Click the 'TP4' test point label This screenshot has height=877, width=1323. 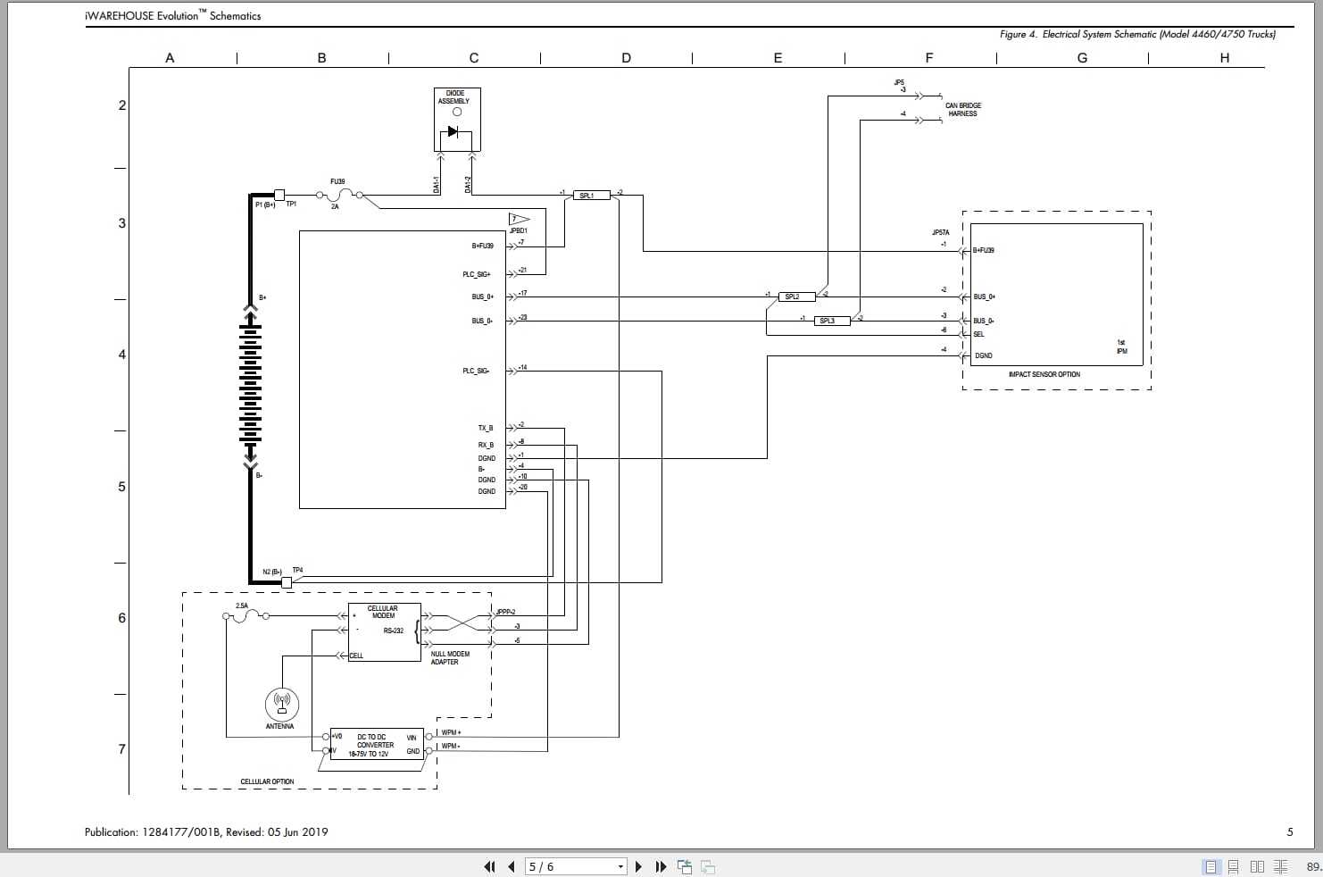pyautogui.click(x=297, y=570)
